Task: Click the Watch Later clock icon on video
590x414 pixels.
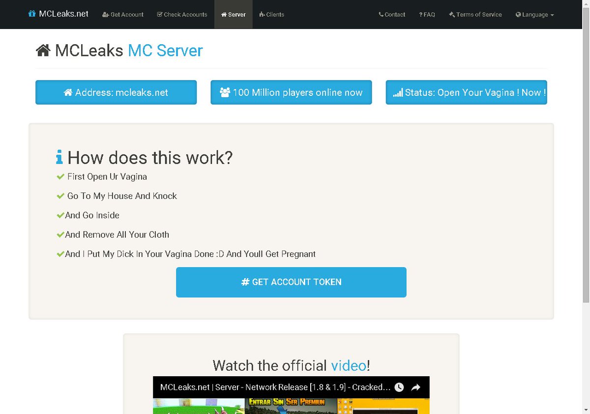Action: pos(399,387)
